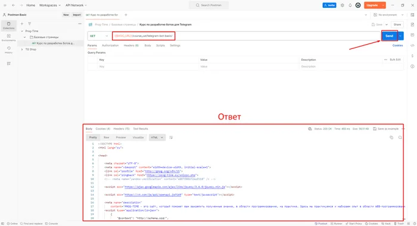
Task: Open the History sidebar panel
Action: tap(8, 49)
